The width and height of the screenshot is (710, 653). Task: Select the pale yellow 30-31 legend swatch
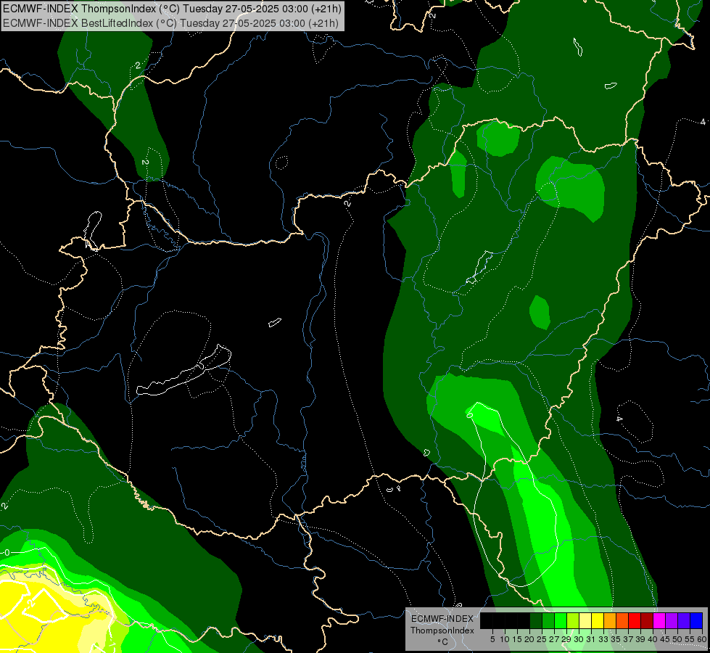coord(585,620)
